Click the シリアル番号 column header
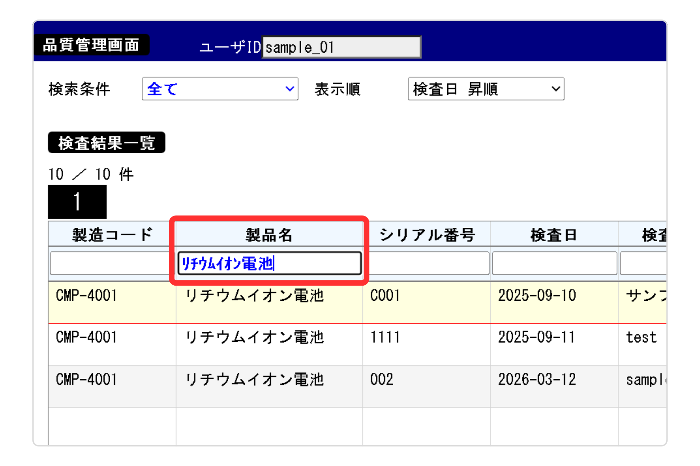The width and height of the screenshot is (700, 466). point(427,235)
